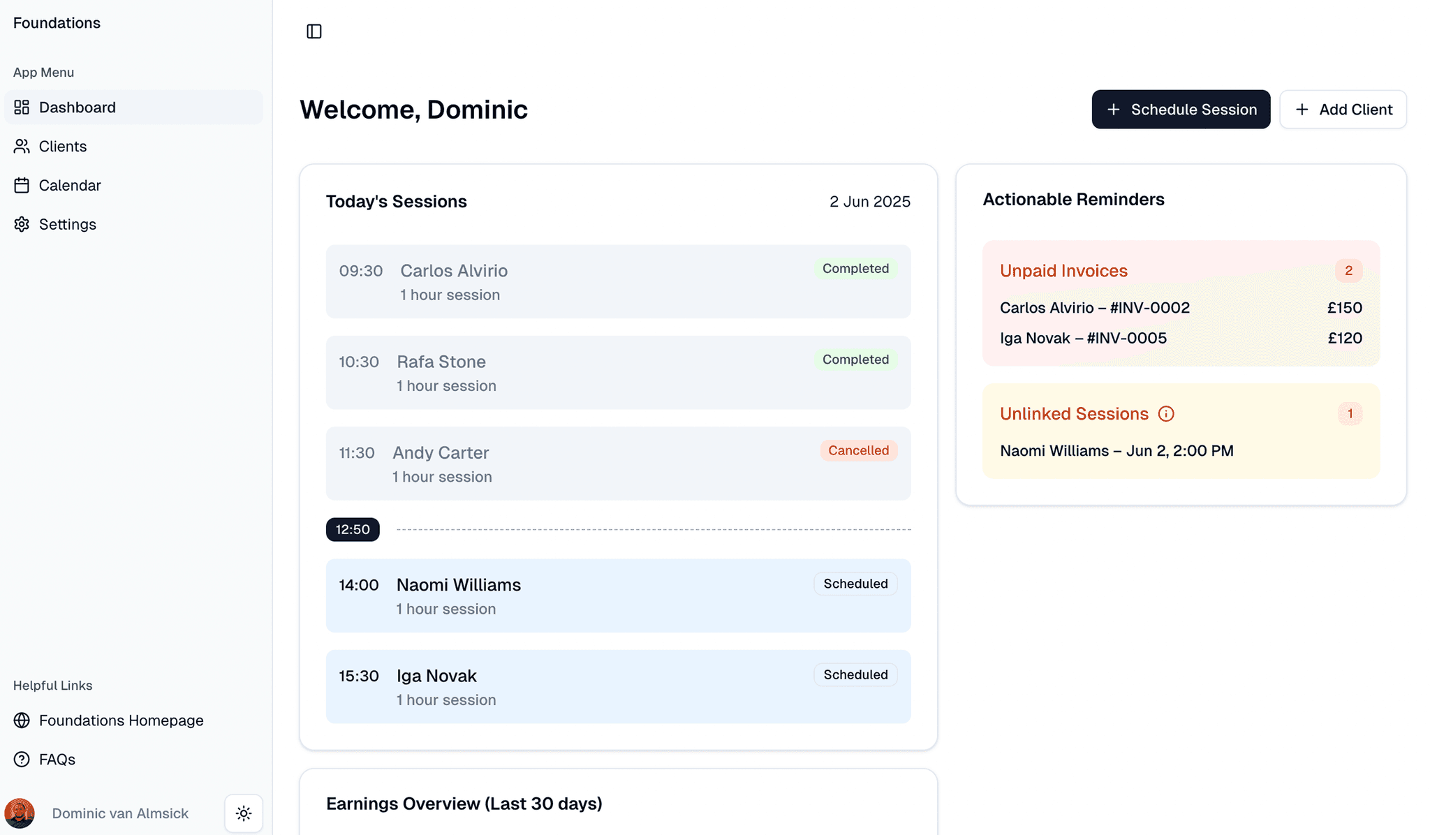The image size is (1430, 835).
Task: Click the globe icon for Foundations Homepage
Action: point(22,721)
